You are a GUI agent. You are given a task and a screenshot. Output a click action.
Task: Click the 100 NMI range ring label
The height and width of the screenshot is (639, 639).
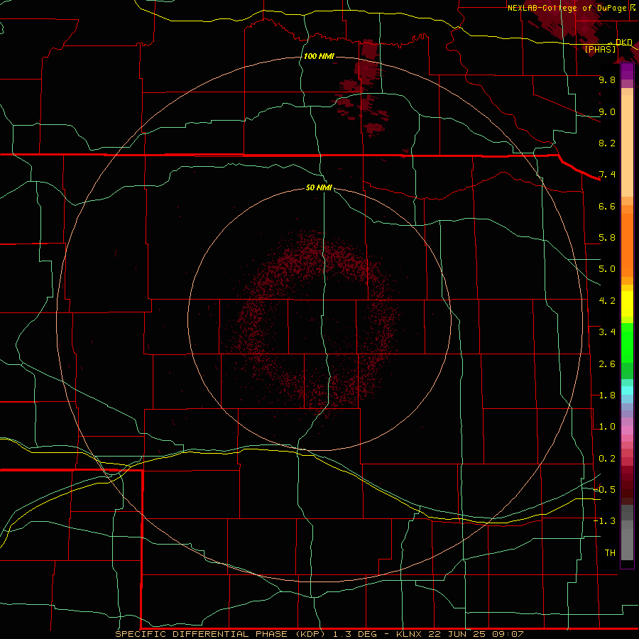[319, 56]
